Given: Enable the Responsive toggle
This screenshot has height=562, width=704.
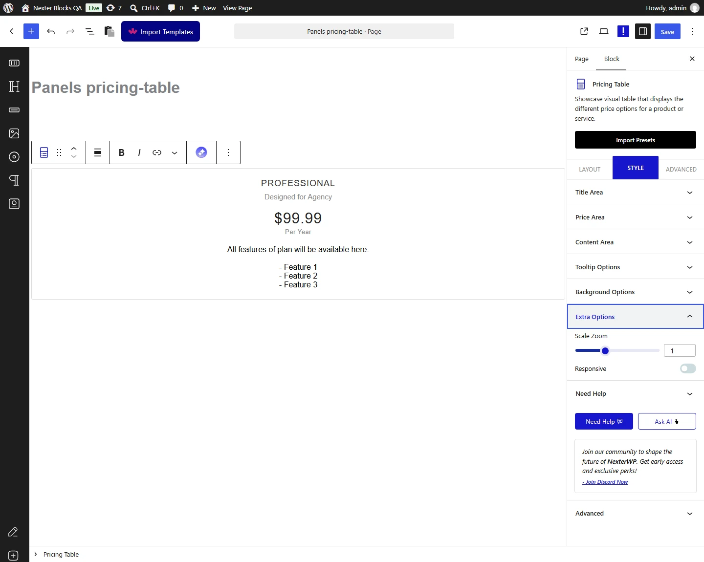Looking at the screenshot, I should (688, 368).
